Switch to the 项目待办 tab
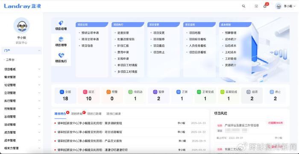The height and width of the screenshot is (154, 299). [60, 114]
